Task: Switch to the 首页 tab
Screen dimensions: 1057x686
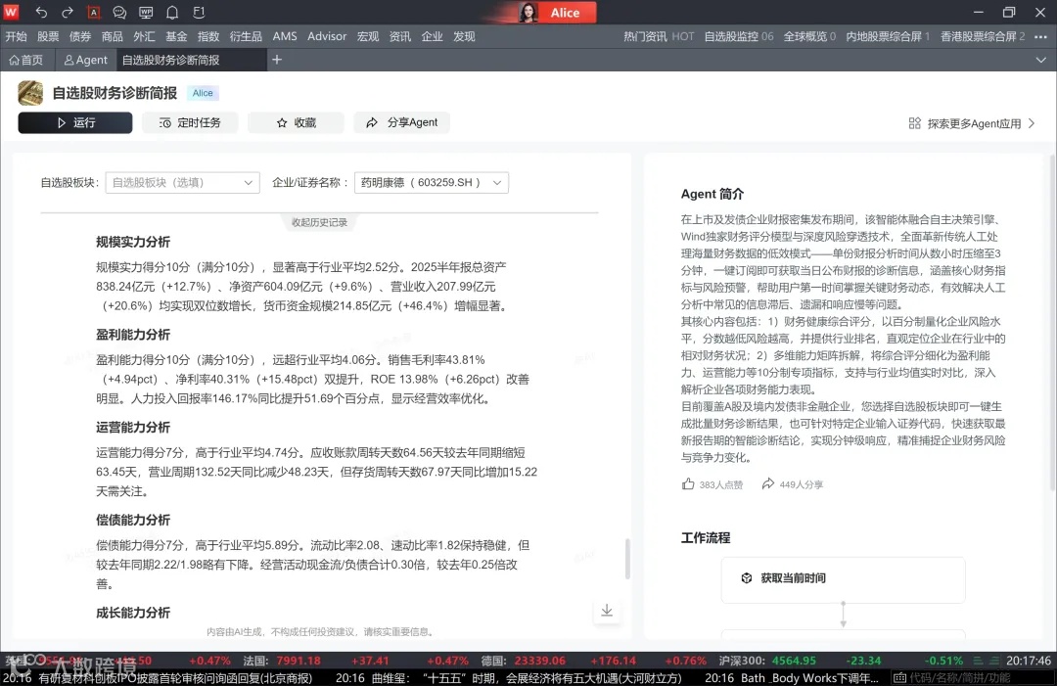Action: (x=26, y=60)
